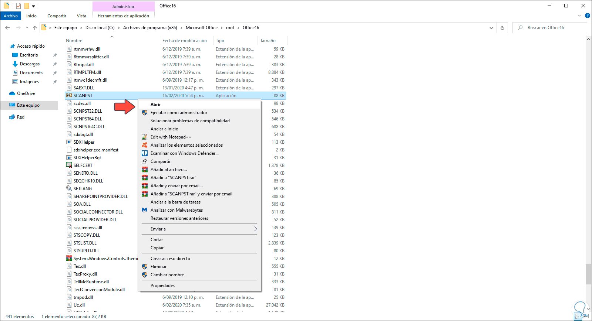592x321 pixels.
Task: Click the shield icon beside Eliminar
Action: [x=145, y=267]
